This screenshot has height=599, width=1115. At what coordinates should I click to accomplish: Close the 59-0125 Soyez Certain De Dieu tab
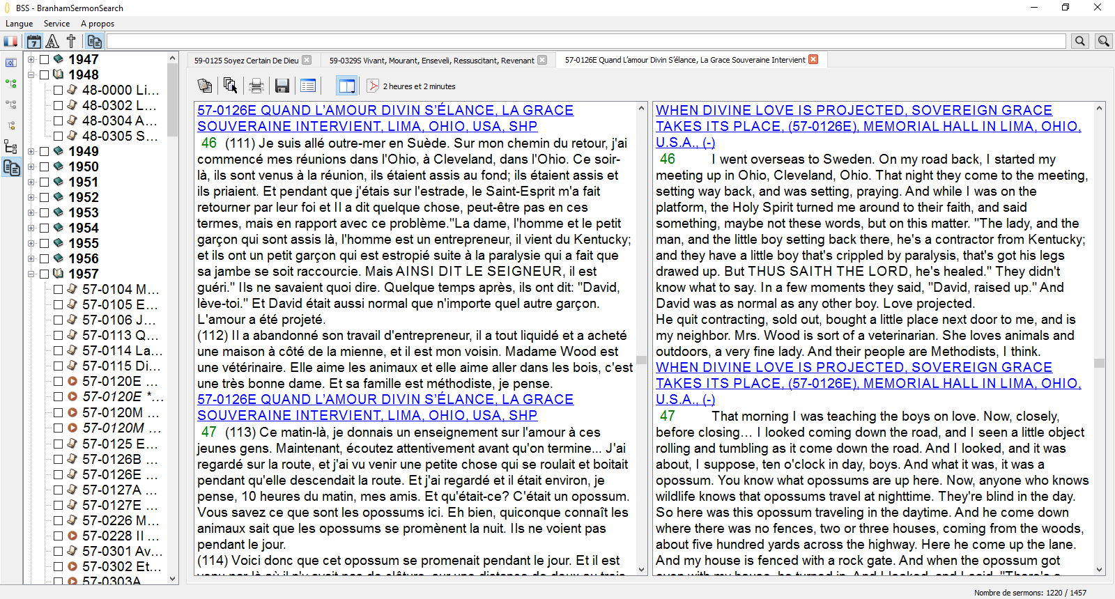pyautogui.click(x=307, y=60)
